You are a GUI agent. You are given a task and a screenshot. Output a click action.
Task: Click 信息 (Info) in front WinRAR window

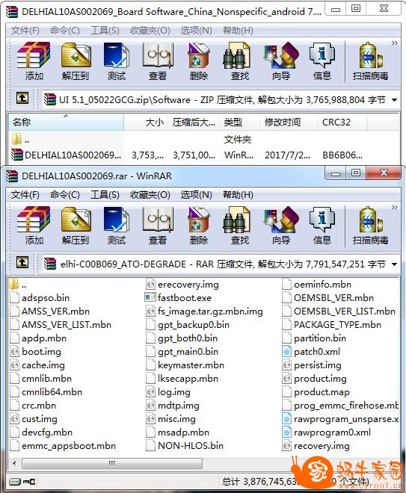(322, 226)
